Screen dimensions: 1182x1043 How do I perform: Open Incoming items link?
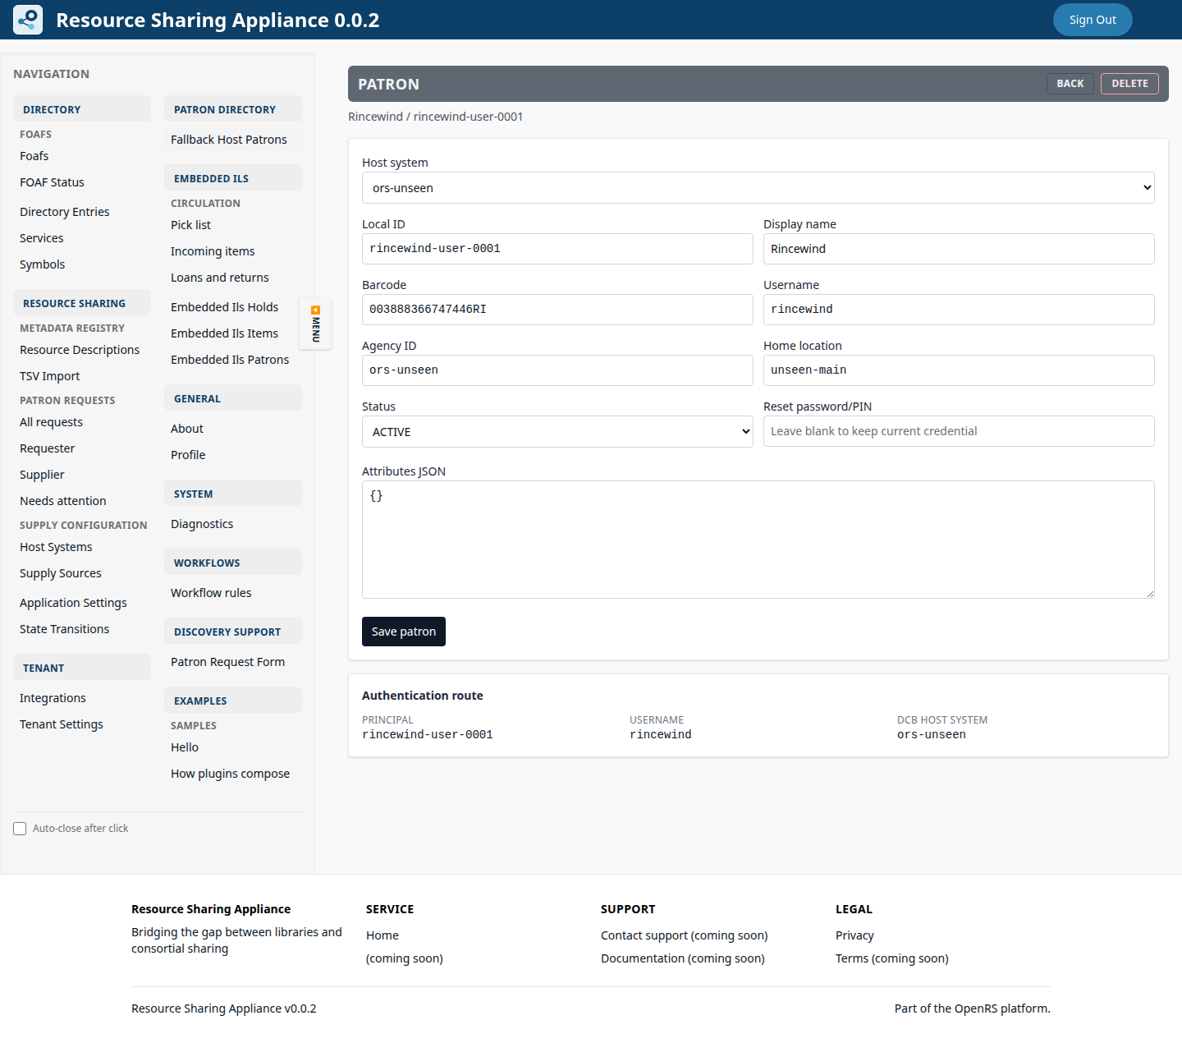point(213,251)
